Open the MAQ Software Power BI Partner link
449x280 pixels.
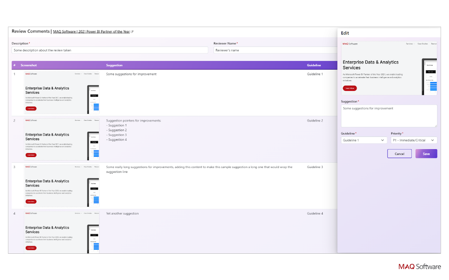(91, 31)
